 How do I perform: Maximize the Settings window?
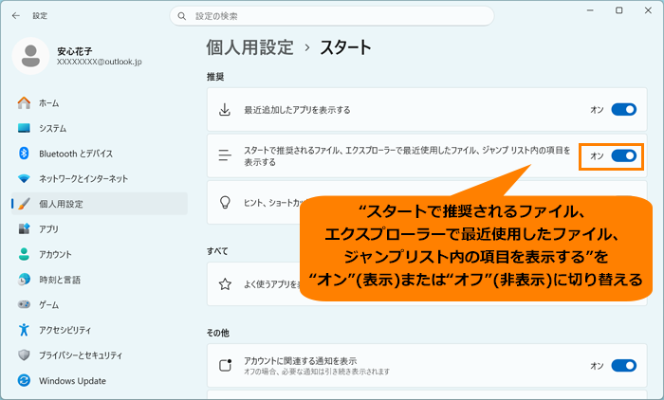pyautogui.click(x=618, y=10)
